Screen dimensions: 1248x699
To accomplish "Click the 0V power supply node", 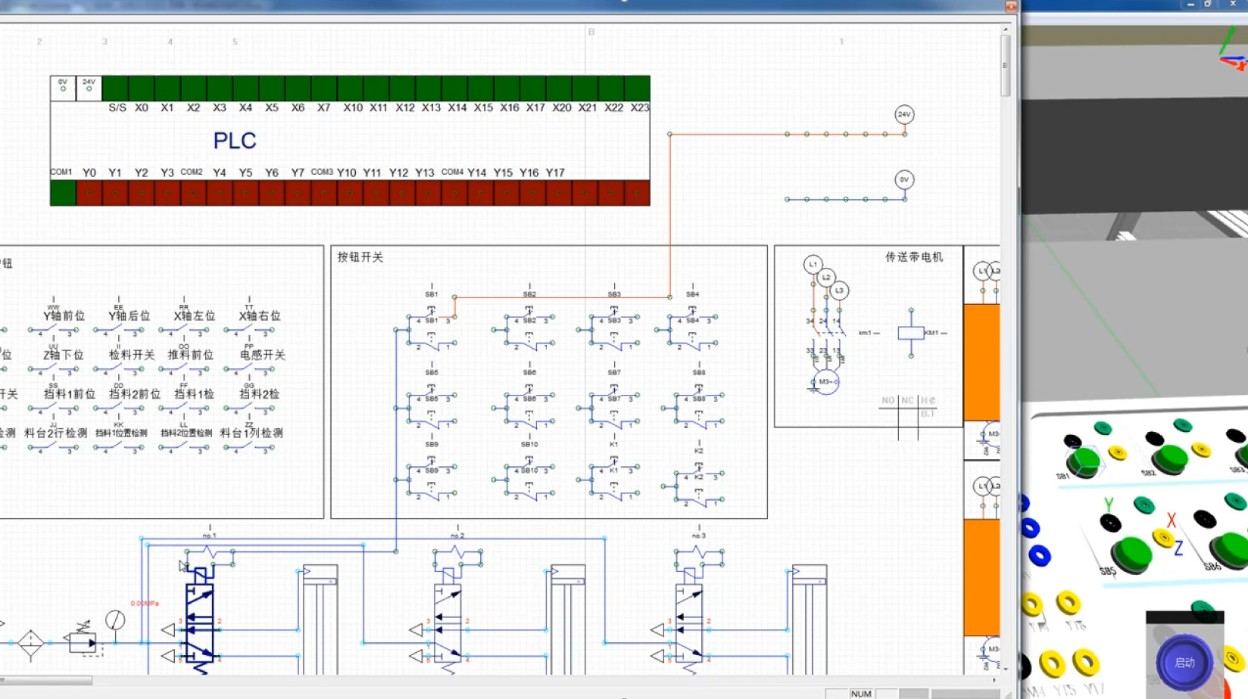I will pyautogui.click(x=904, y=180).
